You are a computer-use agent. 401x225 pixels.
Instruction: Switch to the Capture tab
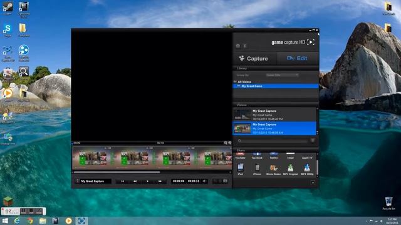(255, 58)
